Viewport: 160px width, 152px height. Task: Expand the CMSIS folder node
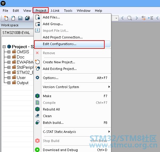(9, 52)
